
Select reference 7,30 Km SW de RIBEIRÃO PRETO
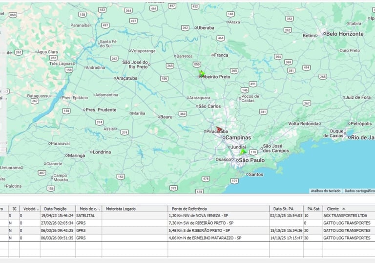coord(201,223)
